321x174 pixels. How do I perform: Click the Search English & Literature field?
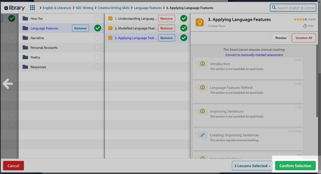pos(293,8)
